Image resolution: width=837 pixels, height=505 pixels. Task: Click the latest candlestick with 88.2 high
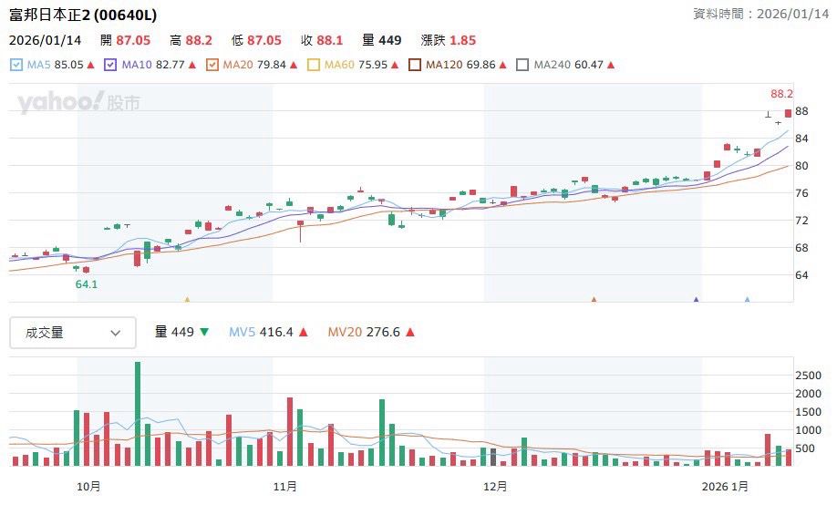[x=788, y=113]
